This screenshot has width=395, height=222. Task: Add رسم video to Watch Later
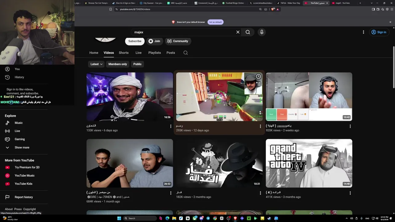pyautogui.click(x=258, y=76)
